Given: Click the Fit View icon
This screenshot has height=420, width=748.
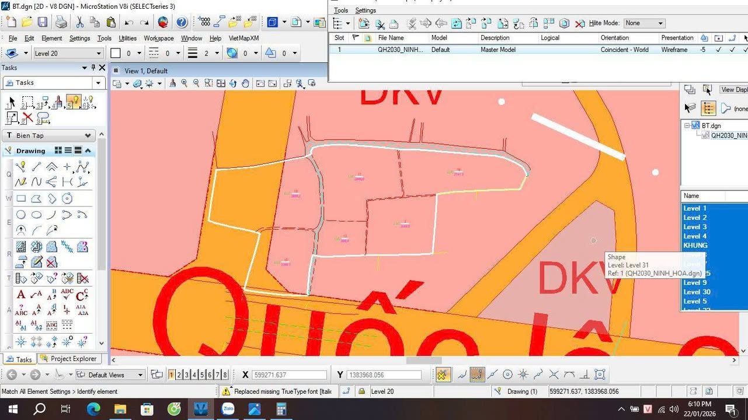Looking at the screenshot, I should [x=221, y=83].
